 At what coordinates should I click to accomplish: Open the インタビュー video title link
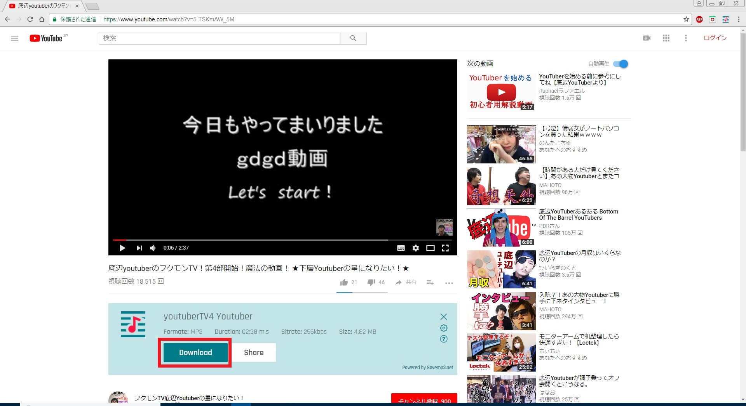(579, 298)
